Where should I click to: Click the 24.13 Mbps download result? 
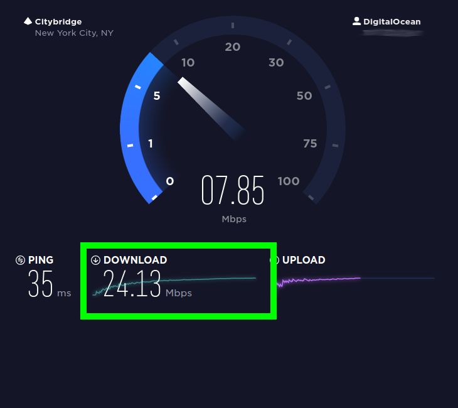[x=147, y=284]
